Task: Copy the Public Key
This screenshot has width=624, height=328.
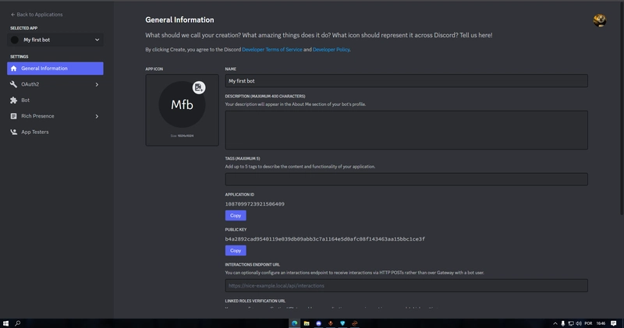Action: pos(236,250)
